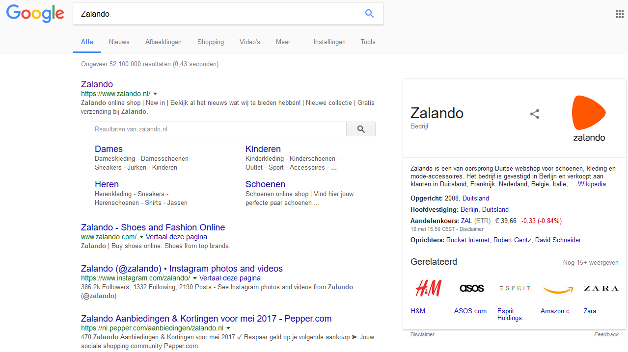The height and width of the screenshot is (352, 628).
Task: Open the Wikipedia link in description
Action: (x=592, y=184)
